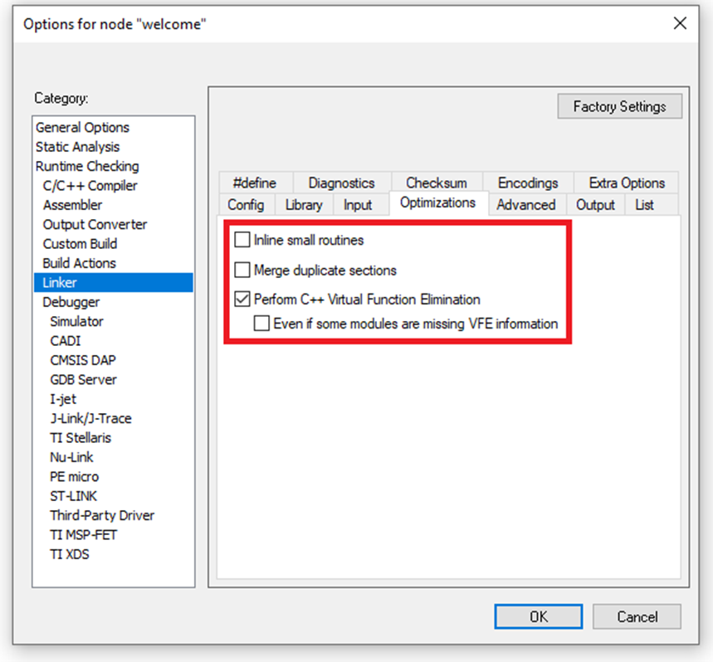Switch to the Advanced tab
Screen dimensions: 713x662
[525, 205]
